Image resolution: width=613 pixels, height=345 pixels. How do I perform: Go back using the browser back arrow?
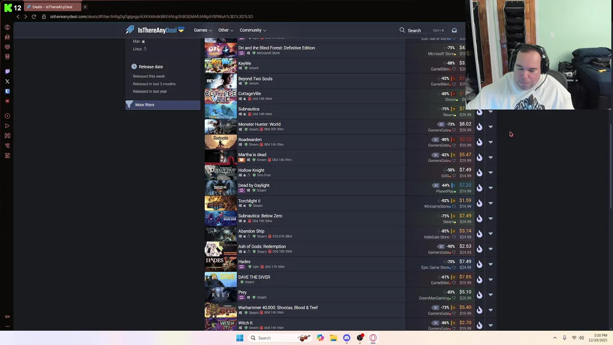click(18, 16)
